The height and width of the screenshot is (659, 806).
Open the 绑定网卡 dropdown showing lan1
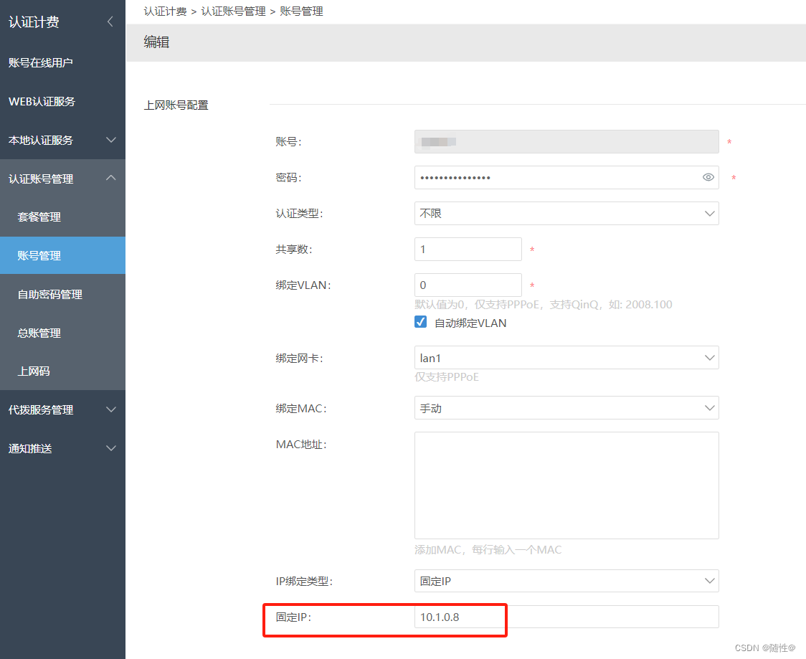click(566, 357)
